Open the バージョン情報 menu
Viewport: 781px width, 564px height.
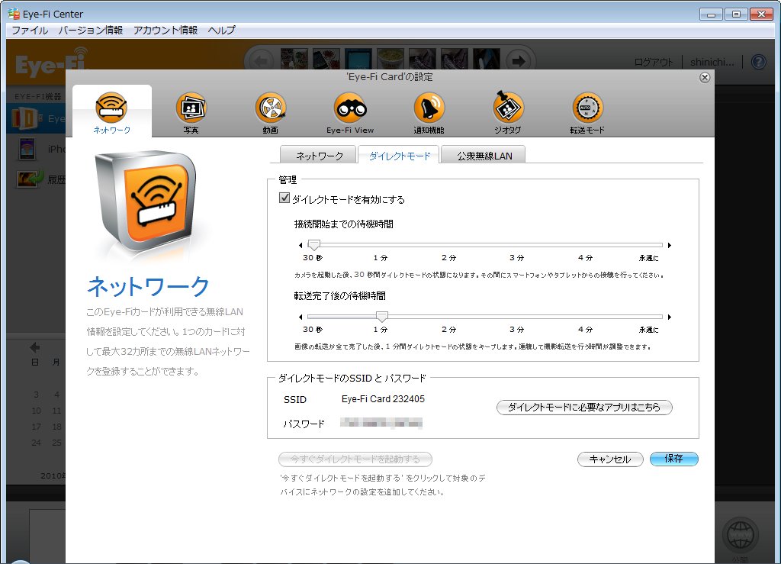(x=91, y=31)
